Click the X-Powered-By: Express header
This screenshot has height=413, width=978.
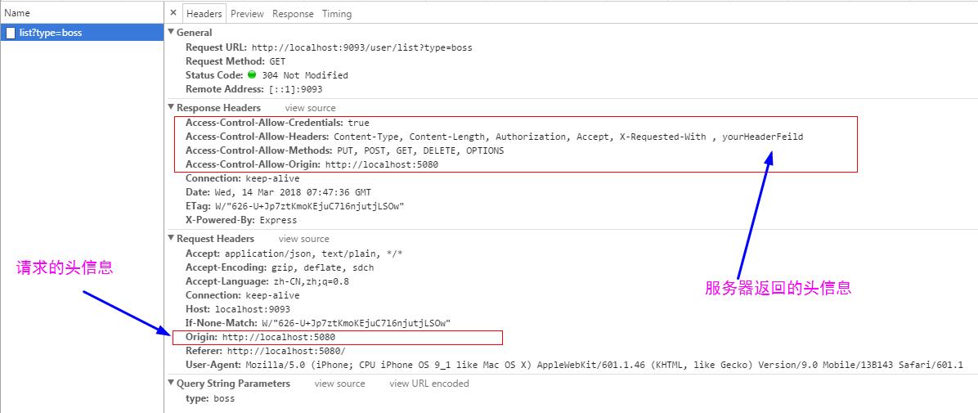pos(241,220)
